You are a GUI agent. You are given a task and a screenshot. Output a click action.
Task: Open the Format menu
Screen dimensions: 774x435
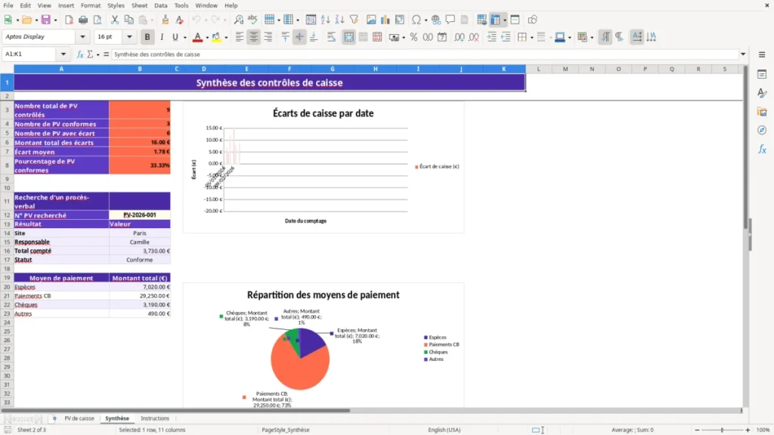pyautogui.click(x=91, y=5)
